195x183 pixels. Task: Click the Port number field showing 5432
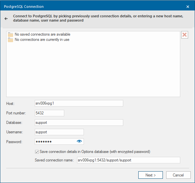49,113
